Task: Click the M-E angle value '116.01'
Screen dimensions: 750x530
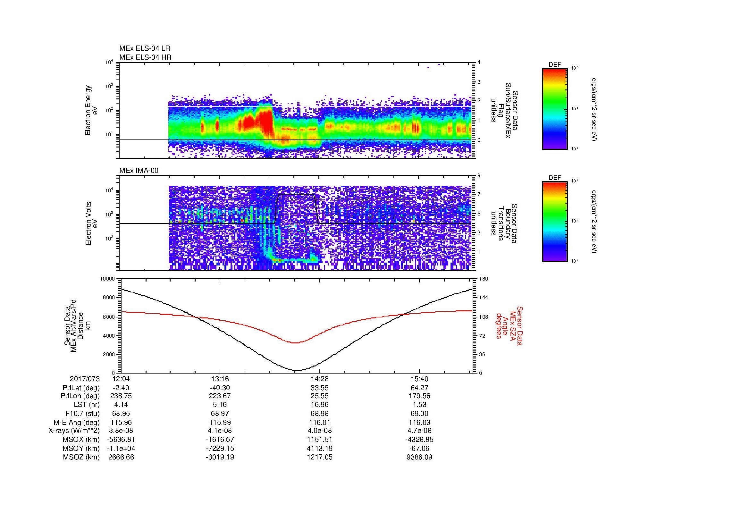Action: point(320,422)
